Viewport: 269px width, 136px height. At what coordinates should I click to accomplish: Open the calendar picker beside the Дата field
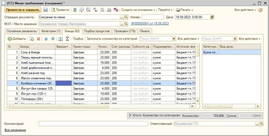212,17
